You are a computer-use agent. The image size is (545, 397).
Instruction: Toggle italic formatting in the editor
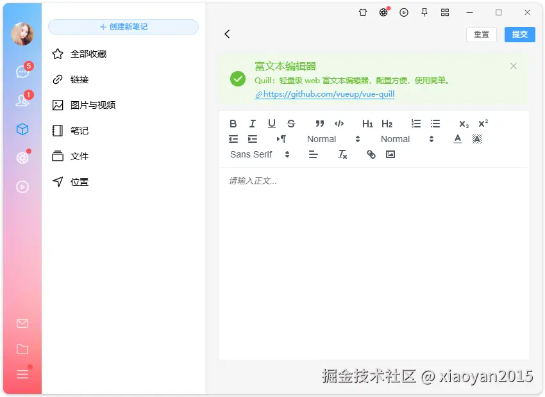[x=253, y=124]
